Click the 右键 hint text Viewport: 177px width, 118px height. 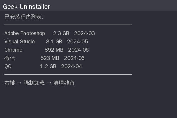coord(10,83)
